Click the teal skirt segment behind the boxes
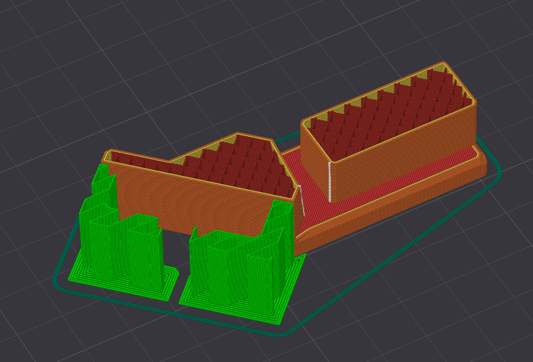533x362 pixels. 287,137
